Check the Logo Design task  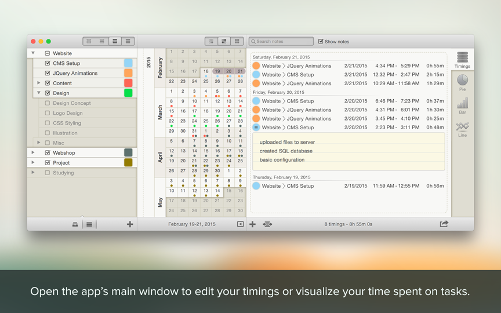[48, 113]
